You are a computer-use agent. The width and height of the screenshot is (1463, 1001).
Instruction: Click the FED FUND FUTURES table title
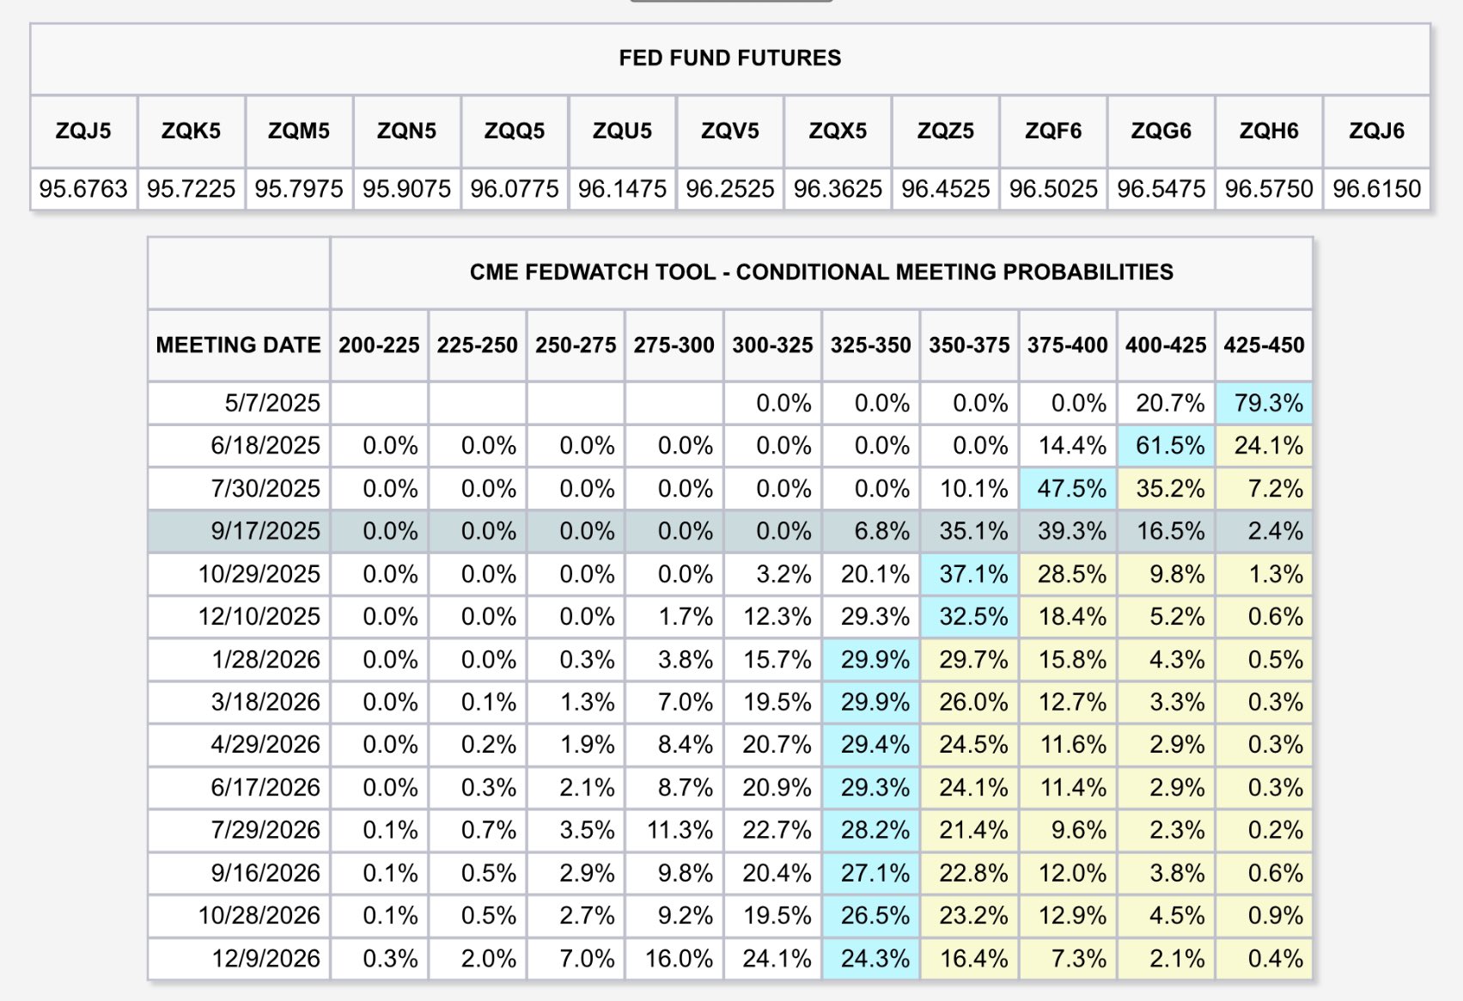coord(730,58)
